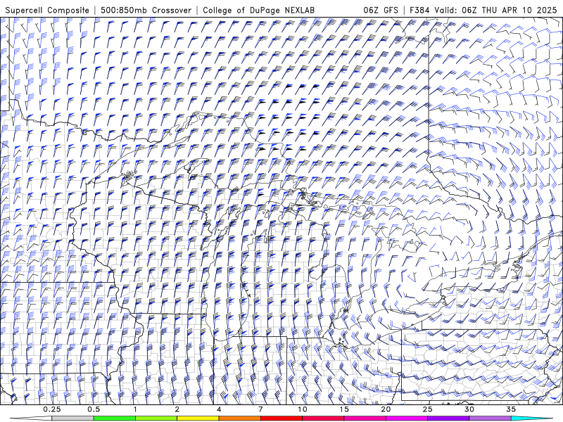This screenshot has width=563, height=422.
Task: Click the "500:850mb Crossover" header label
Action: (x=146, y=11)
